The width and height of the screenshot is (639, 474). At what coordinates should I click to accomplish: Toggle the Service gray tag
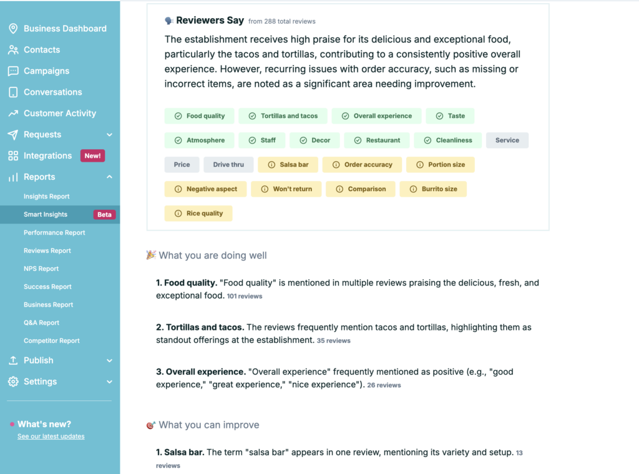pyautogui.click(x=507, y=141)
